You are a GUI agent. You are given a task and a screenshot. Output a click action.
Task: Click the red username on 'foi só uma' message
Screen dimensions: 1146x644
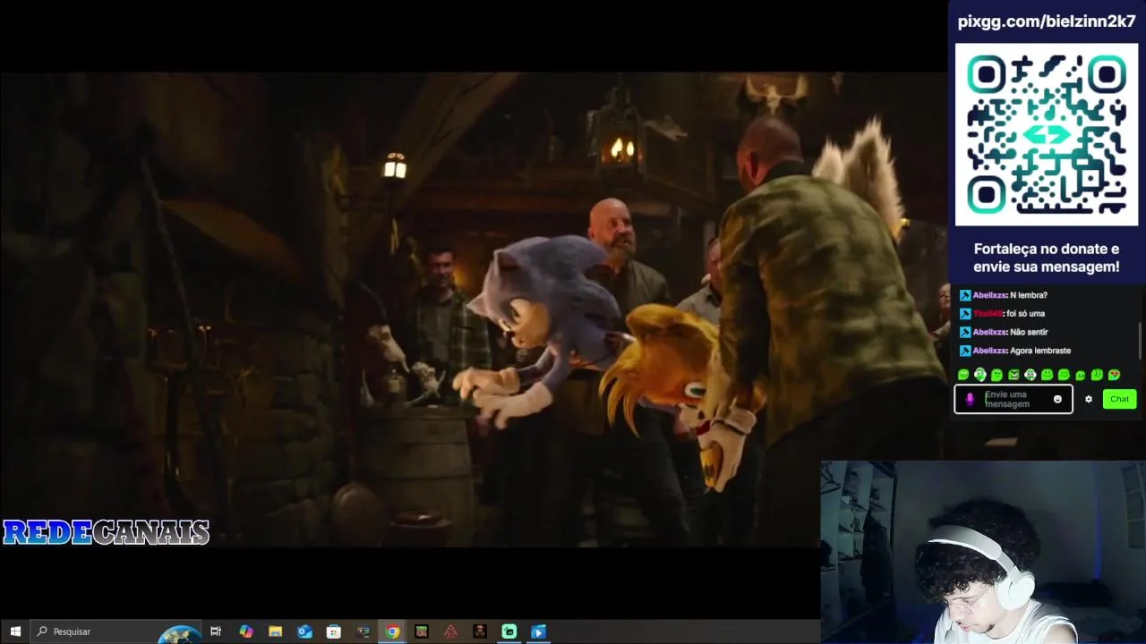(988, 314)
